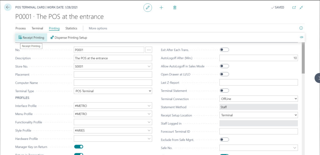Expand the Menu Profile dropdown
This screenshot has width=320, height=155.
(x=149, y=114)
